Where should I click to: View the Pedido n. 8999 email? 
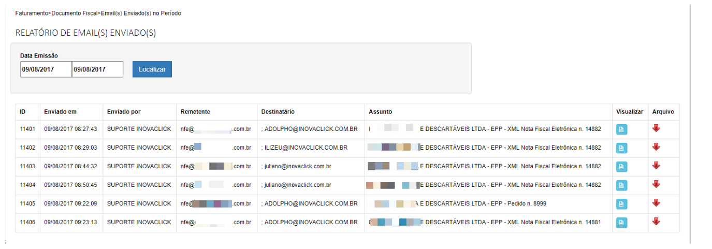621,204
